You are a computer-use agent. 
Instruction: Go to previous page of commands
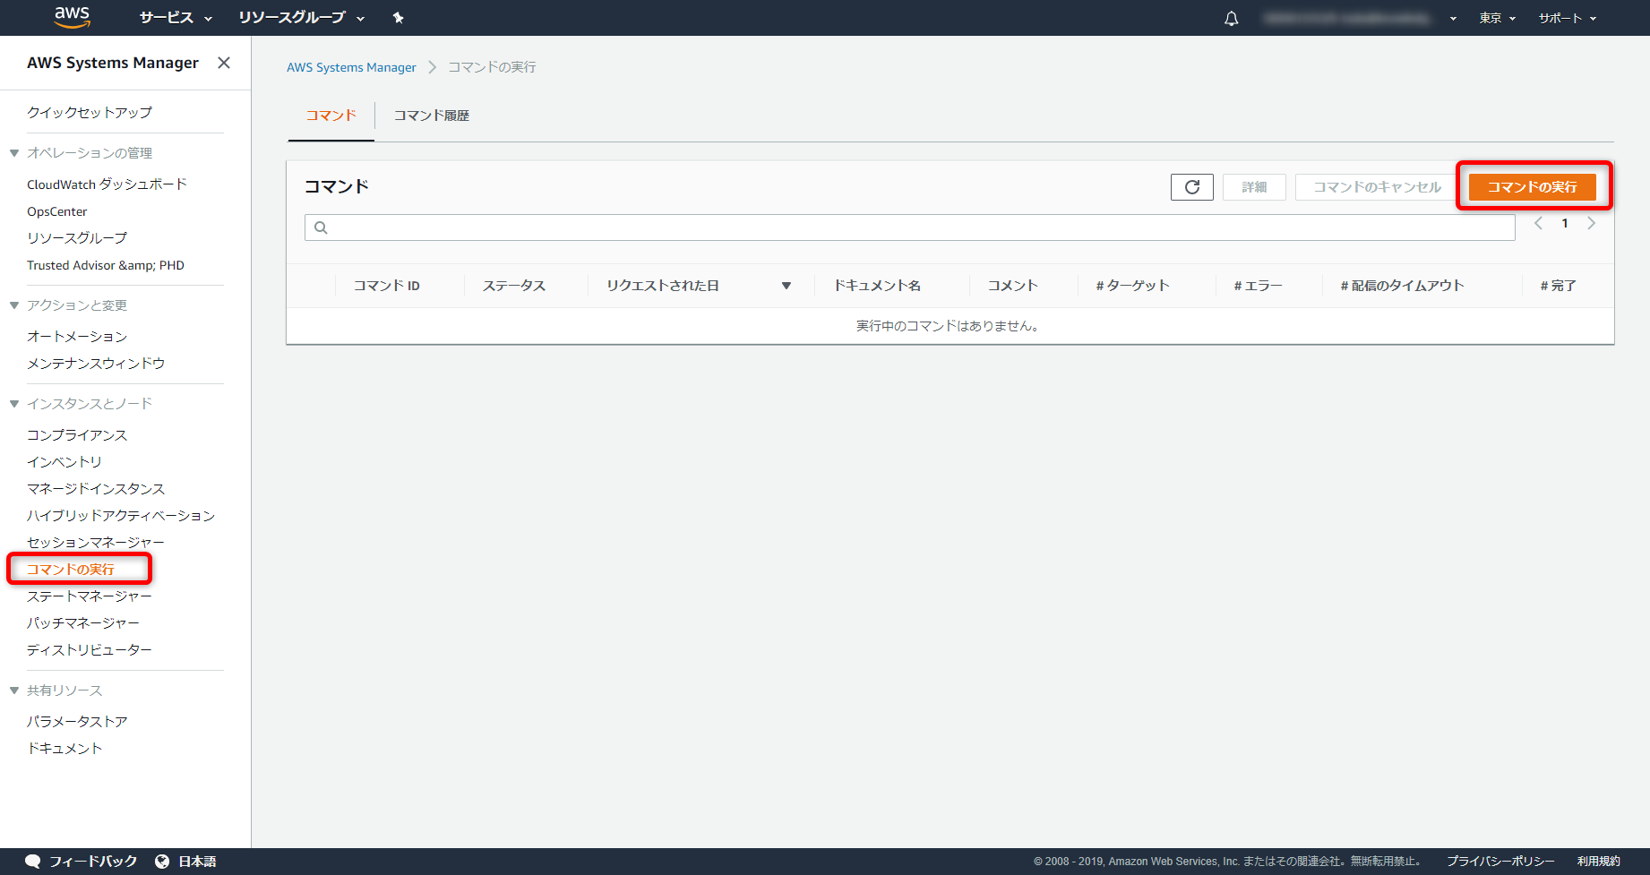tap(1538, 223)
